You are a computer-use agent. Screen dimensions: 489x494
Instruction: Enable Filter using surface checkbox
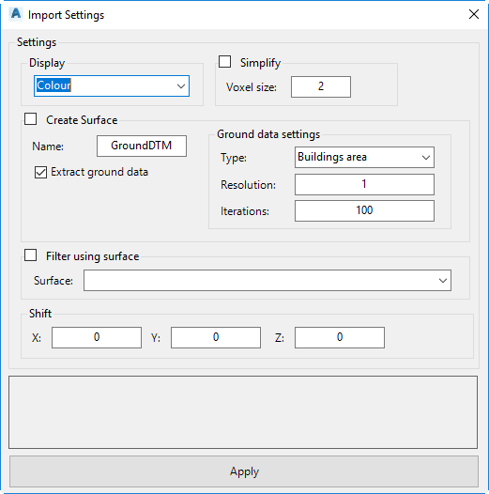click(x=31, y=255)
